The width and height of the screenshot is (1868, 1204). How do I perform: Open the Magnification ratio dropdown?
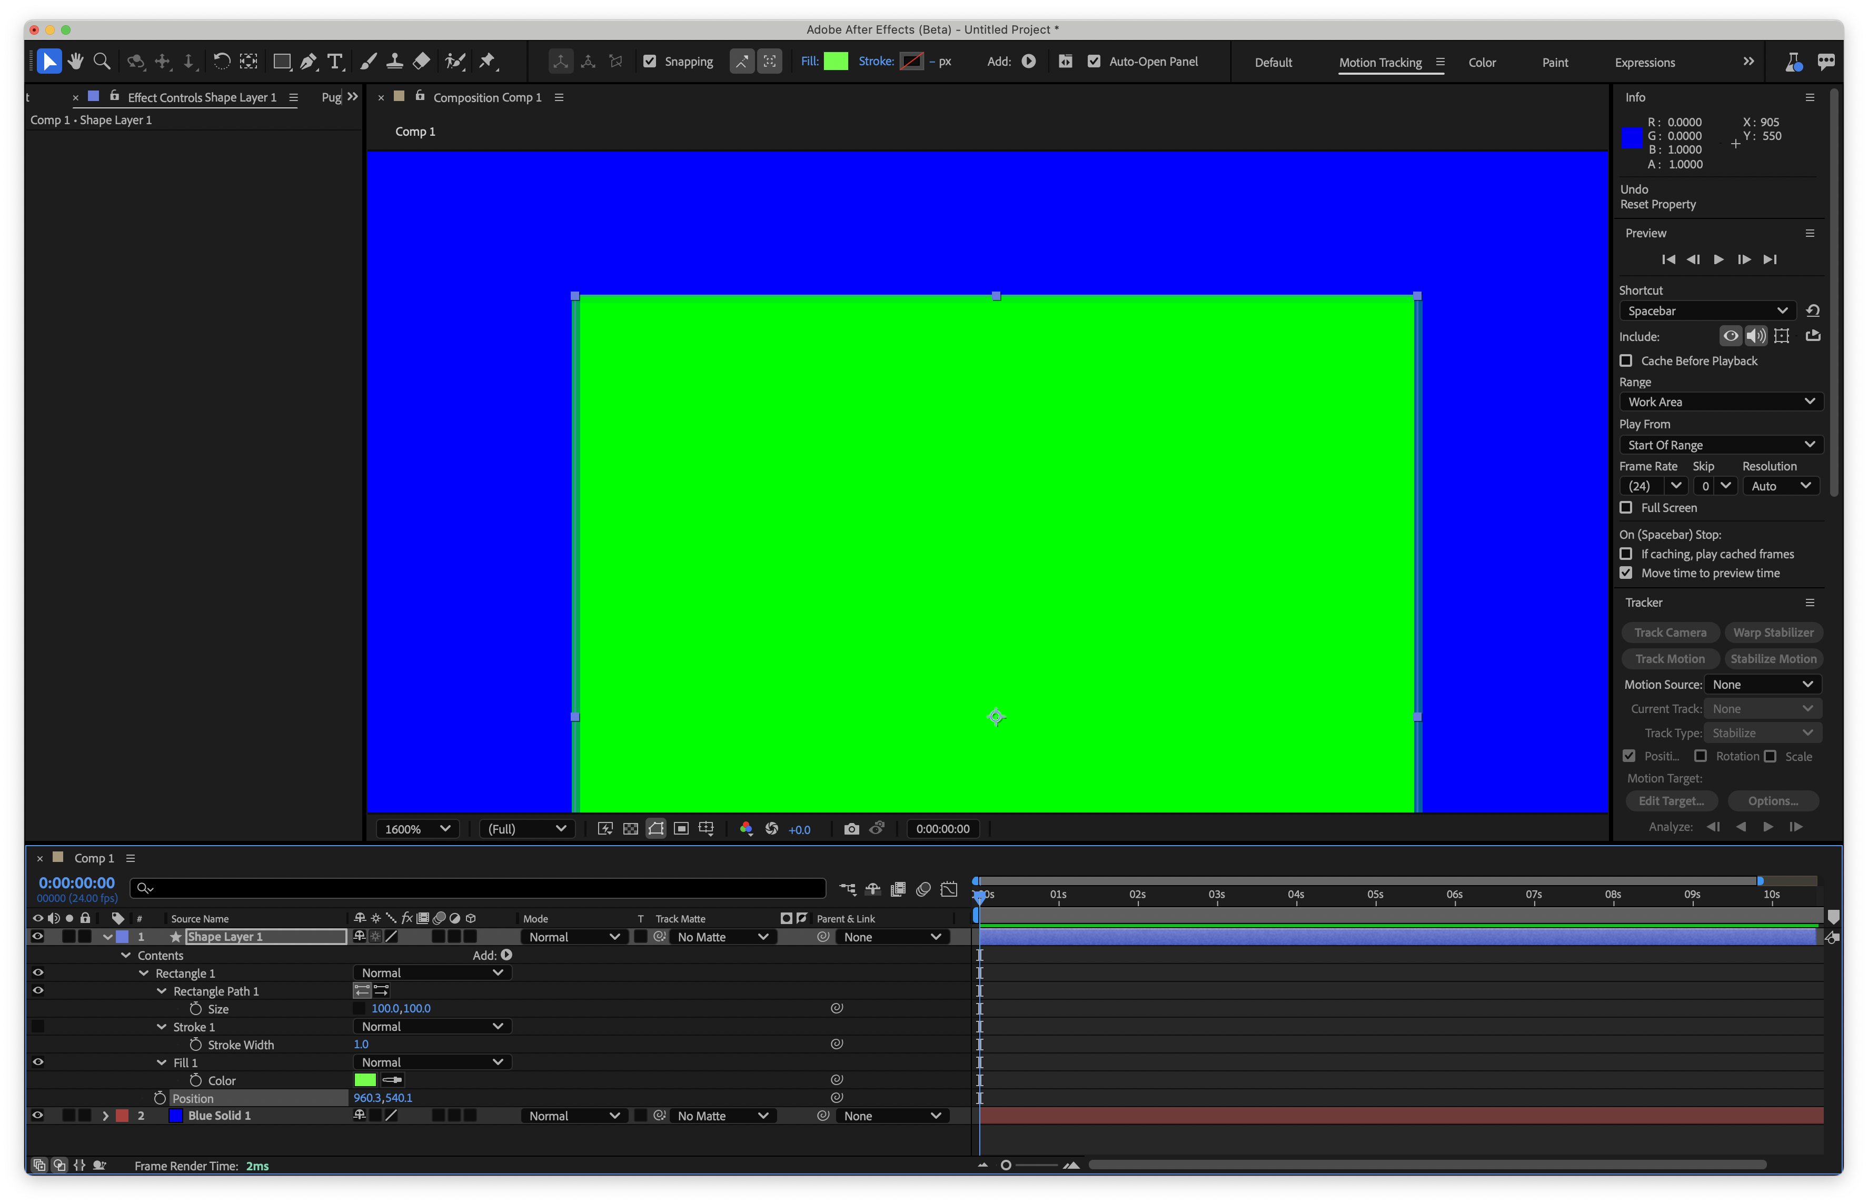point(416,828)
